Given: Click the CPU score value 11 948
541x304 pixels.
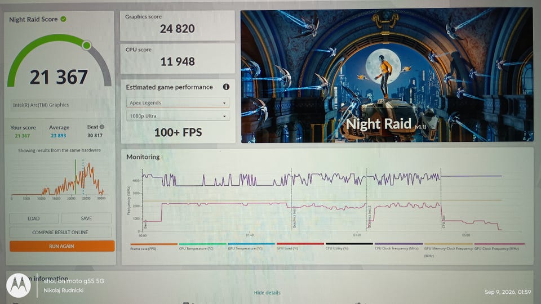Looking at the screenshot, I should coord(178,62).
